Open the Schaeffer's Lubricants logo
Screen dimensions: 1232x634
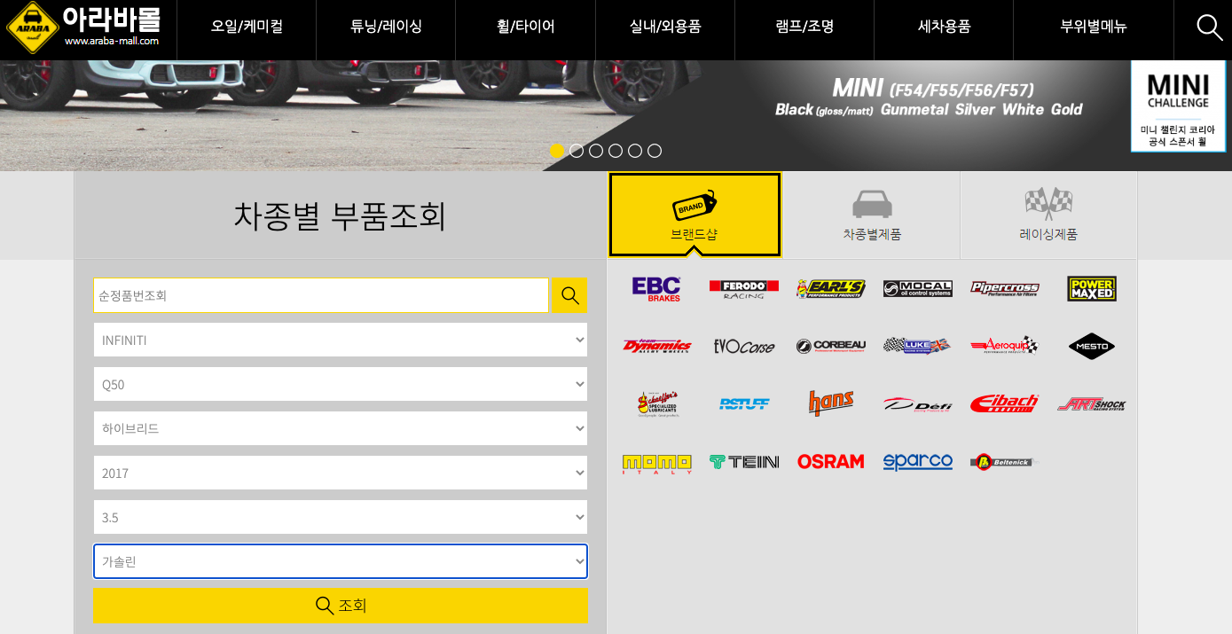click(657, 403)
